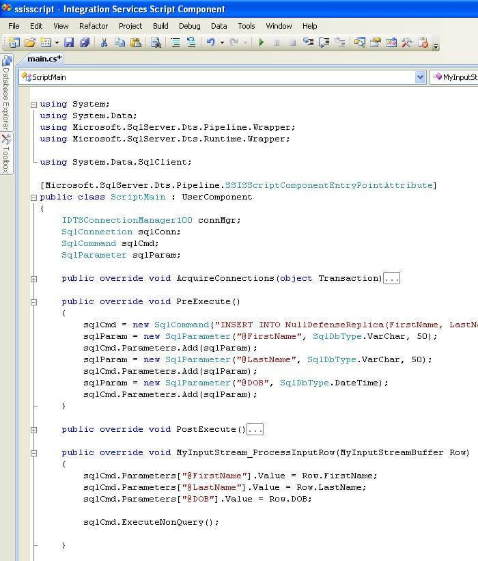Viewport: 478px width, 561px height.
Task: Expand the PostExecute method
Action: [x=33, y=430]
